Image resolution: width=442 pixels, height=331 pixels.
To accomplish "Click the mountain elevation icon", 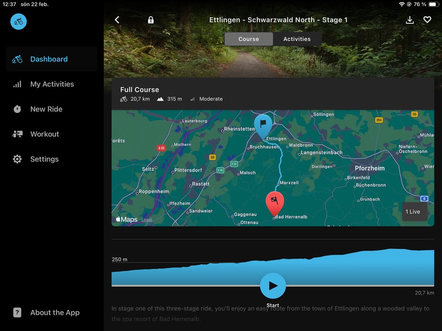I will click(160, 99).
